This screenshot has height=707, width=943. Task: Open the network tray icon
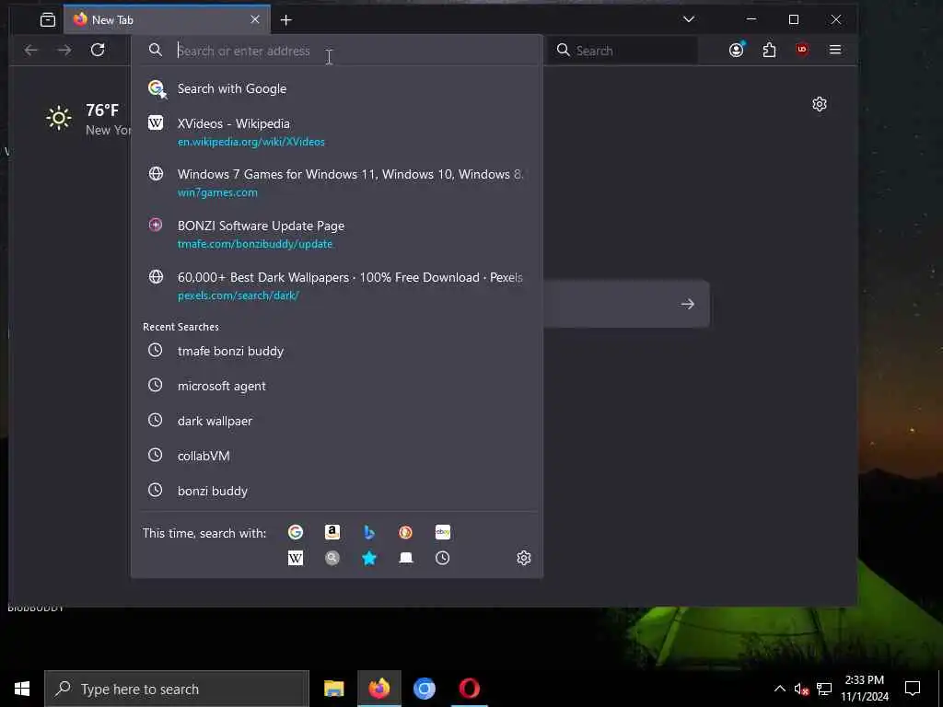coord(824,689)
